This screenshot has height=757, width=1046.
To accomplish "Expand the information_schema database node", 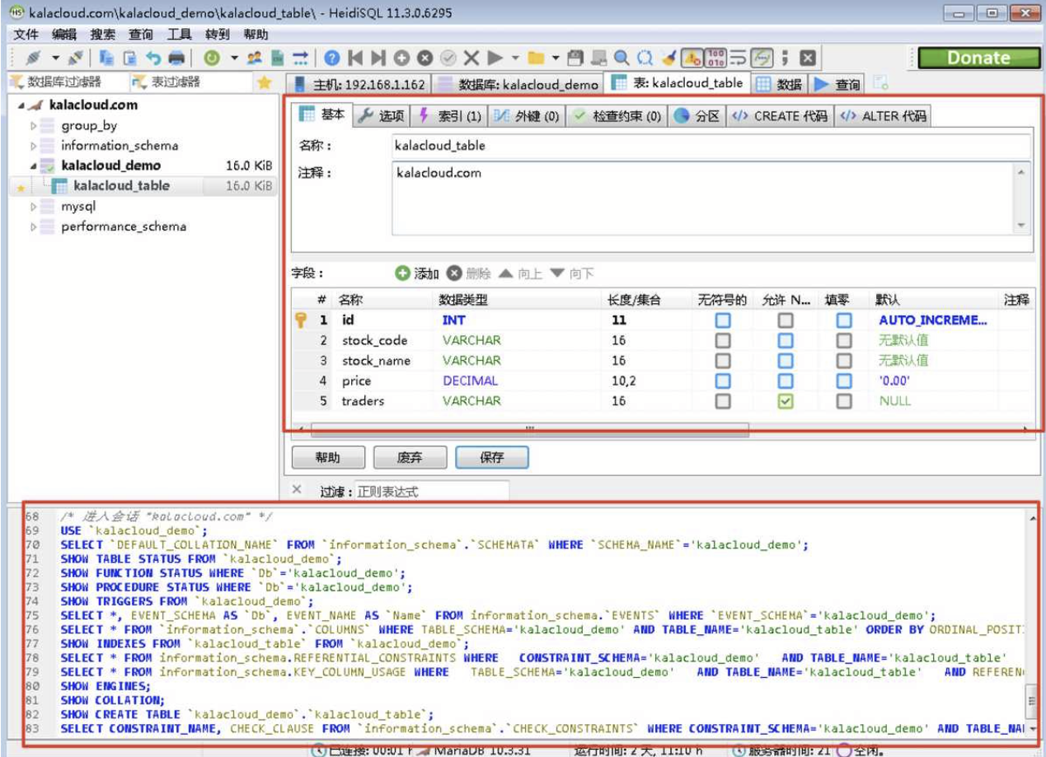I will click(34, 146).
